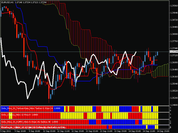Click the 13 Sep 03:00 time label
The height and width of the screenshot is (133, 178).
[x=92, y=131]
